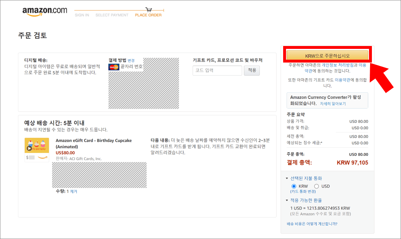
Task: Click the 적용 button for promo code
Action: [252, 70]
